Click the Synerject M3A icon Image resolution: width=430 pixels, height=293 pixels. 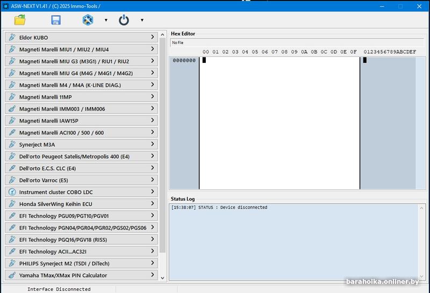coord(12,144)
